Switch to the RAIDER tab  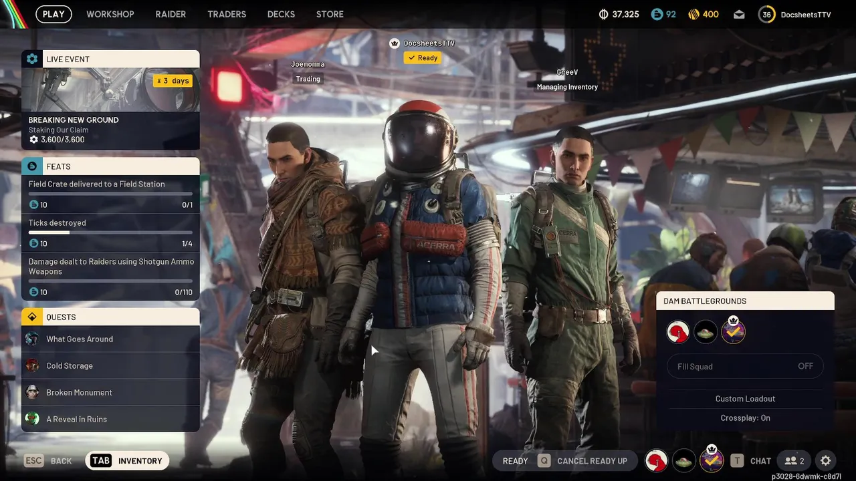point(171,14)
